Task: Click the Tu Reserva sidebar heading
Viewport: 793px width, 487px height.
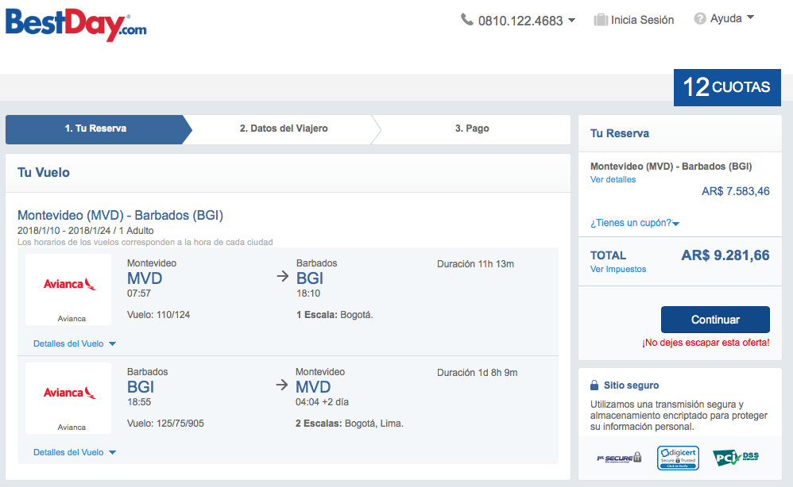Action: point(620,134)
